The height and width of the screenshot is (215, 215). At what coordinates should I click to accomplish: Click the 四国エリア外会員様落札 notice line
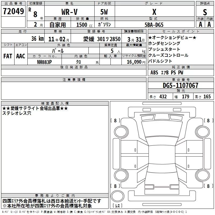click(52, 201)
